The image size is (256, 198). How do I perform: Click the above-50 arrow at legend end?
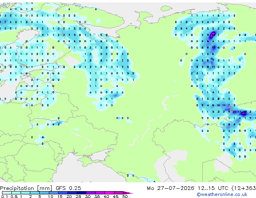pos(128,193)
